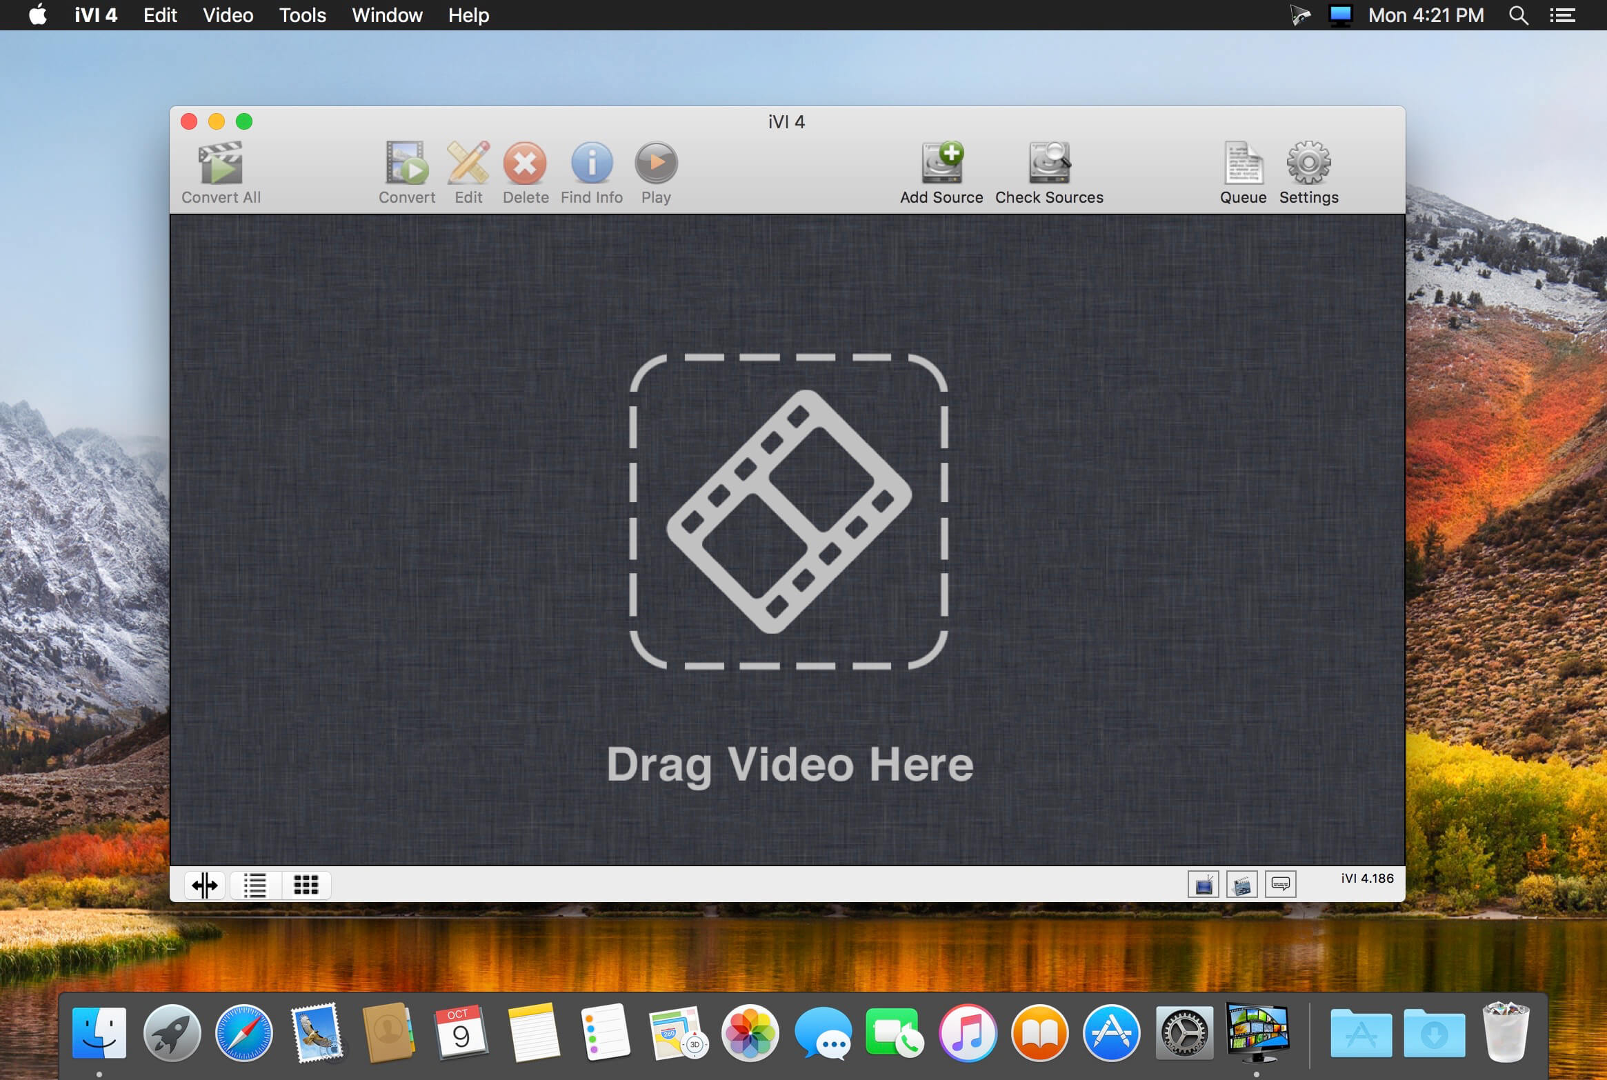Open Reminders in the Dock
Viewport: 1607px width, 1080px height.
point(606,1032)
